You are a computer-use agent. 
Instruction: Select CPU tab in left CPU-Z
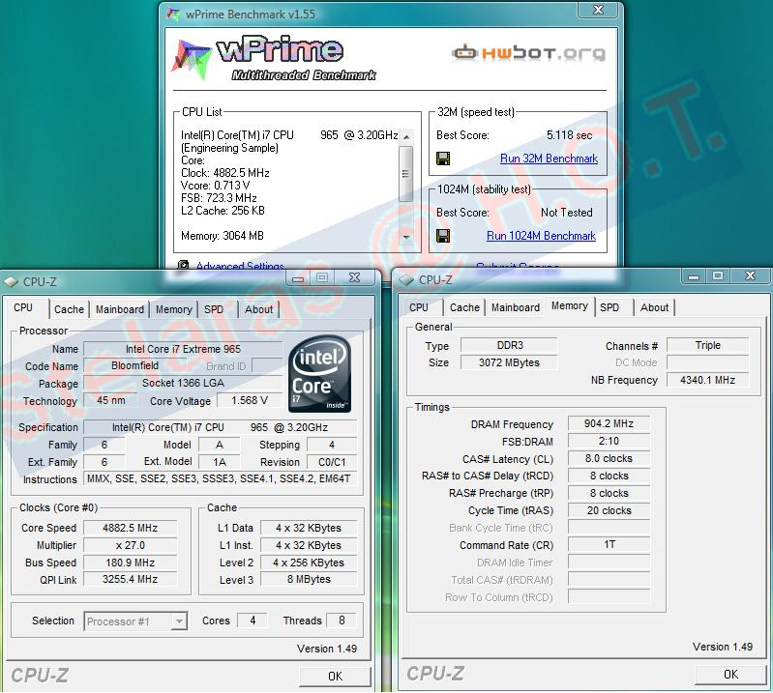coord(23,307)
